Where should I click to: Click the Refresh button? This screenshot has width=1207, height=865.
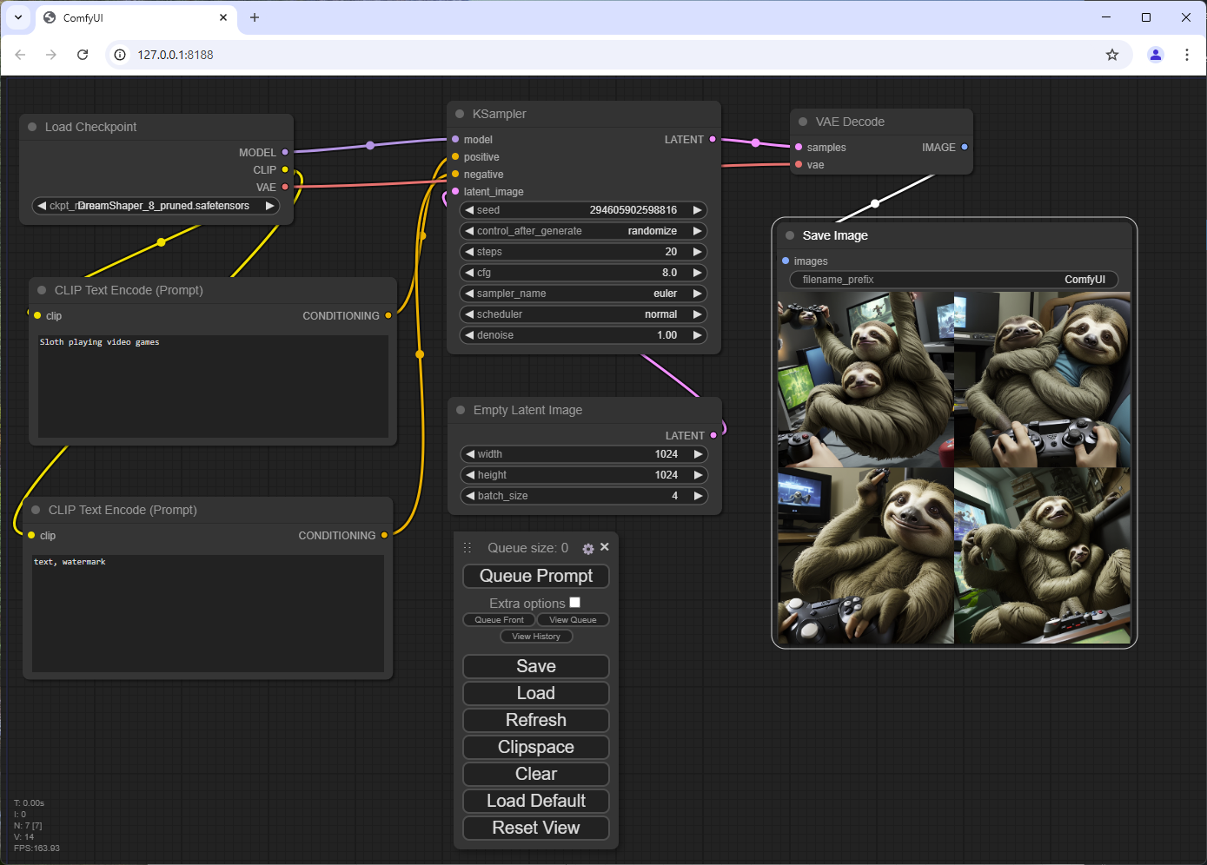click(x=536, y=720)
